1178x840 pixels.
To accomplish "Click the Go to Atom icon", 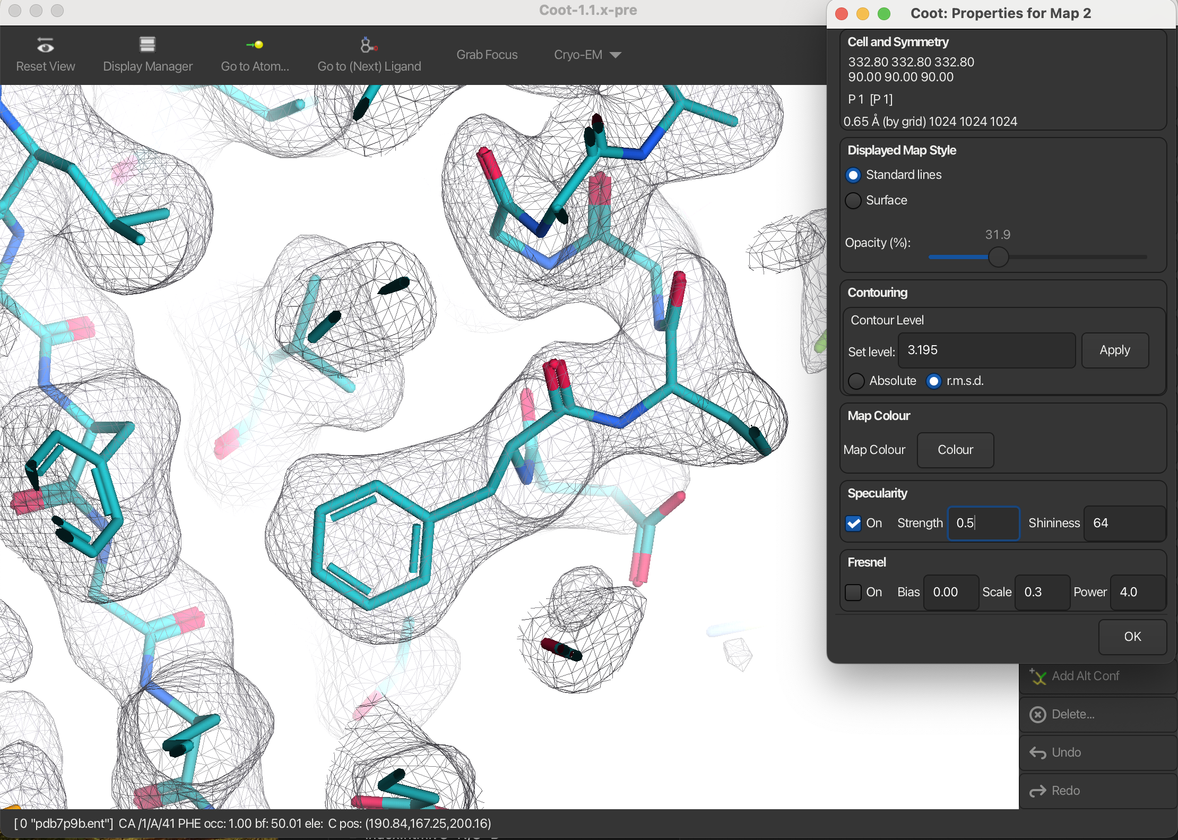I will (x=255, y=46).
